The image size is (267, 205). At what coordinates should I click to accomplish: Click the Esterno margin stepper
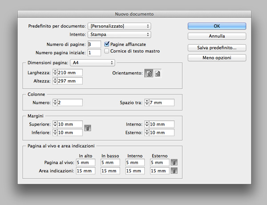[x=146, y=133]
